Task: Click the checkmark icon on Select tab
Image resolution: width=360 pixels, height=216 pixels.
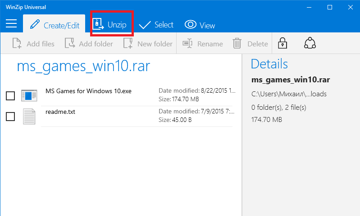Action: [145, 25]
